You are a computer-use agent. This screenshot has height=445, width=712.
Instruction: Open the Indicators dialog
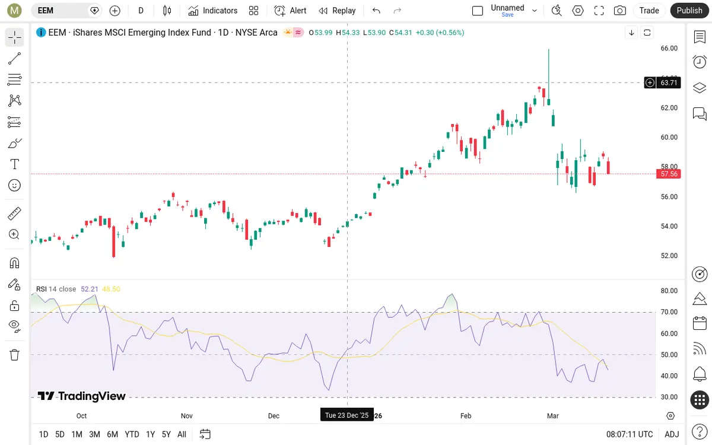(213, 11)
